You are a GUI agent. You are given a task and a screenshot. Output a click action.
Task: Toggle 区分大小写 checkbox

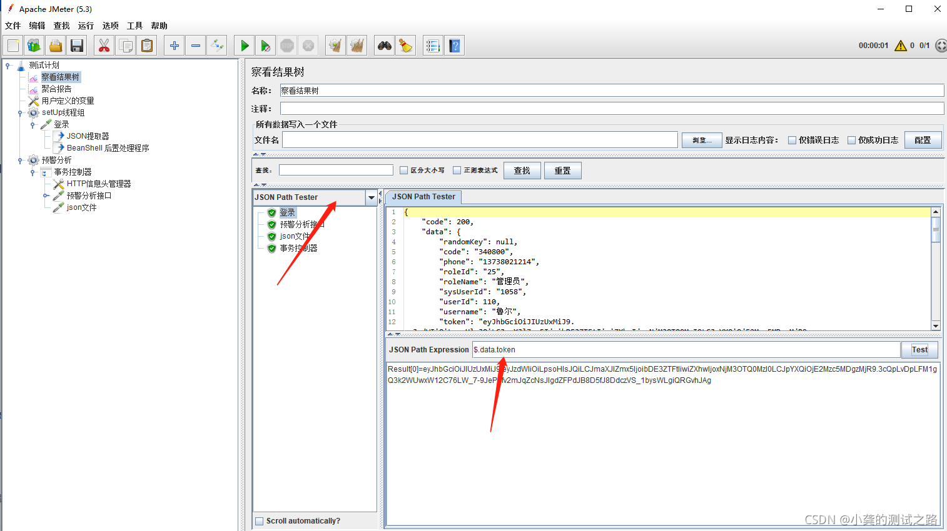click(403, 170)
